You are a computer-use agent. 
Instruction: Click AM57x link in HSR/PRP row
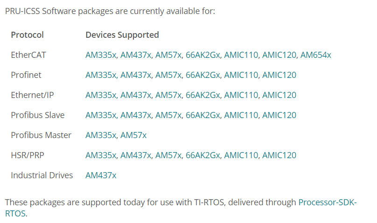(x=168, y=155)
